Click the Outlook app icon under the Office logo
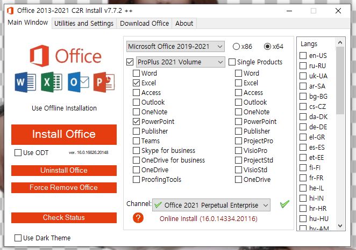Screen dimensions: 356x250 coord(78,82)
